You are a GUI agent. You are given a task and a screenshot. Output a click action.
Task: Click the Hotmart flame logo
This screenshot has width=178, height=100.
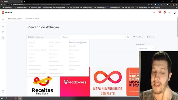[3, 12]
